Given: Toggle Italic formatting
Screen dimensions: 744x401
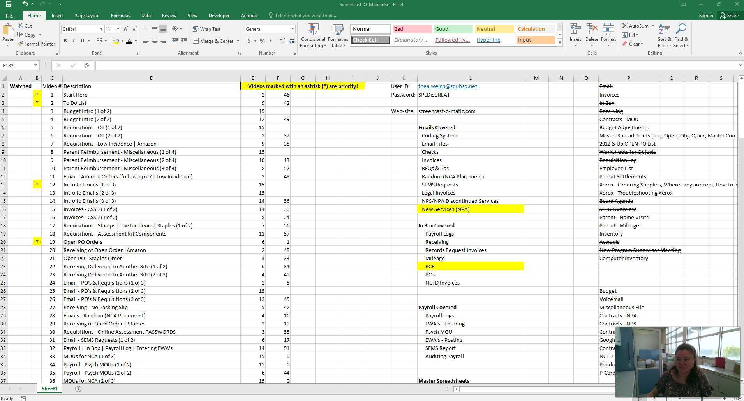Looking at the screenshot, I should (x=74, y=41).
